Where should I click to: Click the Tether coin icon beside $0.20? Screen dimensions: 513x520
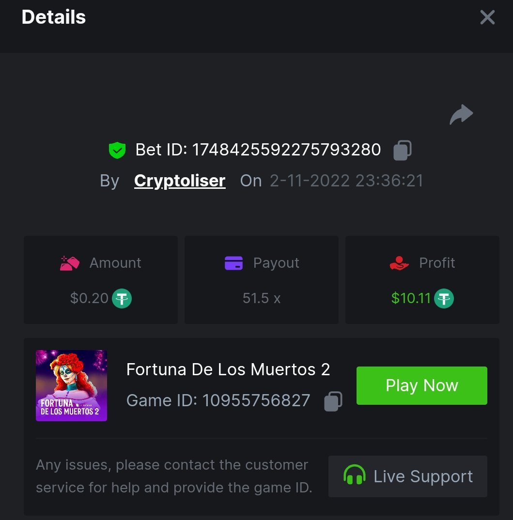coord(122,298)
